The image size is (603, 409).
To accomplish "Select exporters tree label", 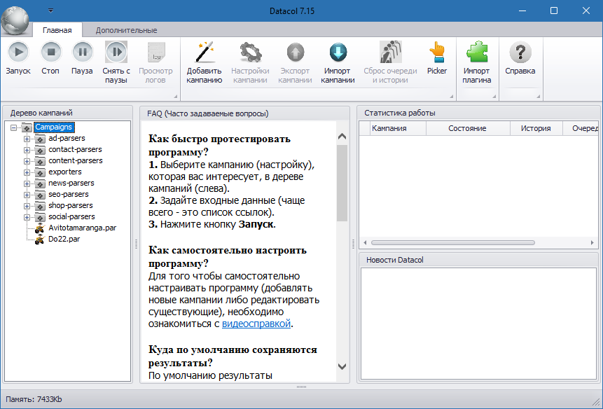I will (x=64, y=172).
